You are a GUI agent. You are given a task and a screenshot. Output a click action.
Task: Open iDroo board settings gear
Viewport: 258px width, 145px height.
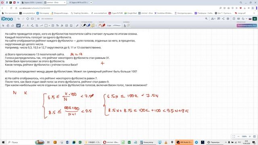[228, 19]
